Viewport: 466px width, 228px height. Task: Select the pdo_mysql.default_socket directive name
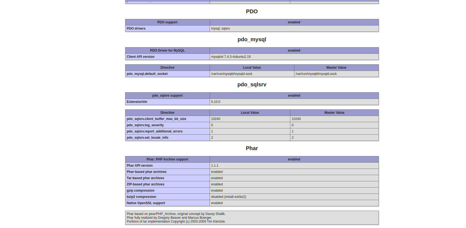click(x=147, y=74)
